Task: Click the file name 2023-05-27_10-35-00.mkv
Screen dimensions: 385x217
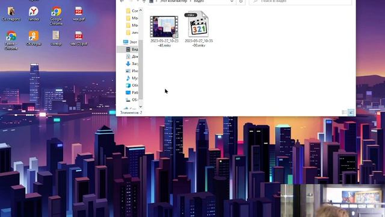Action: tap(199, 43)
